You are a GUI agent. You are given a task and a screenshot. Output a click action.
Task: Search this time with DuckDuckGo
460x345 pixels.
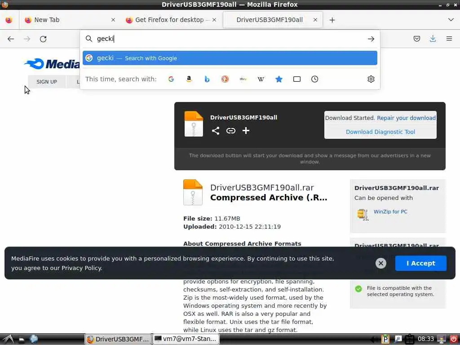coord(225,79)
